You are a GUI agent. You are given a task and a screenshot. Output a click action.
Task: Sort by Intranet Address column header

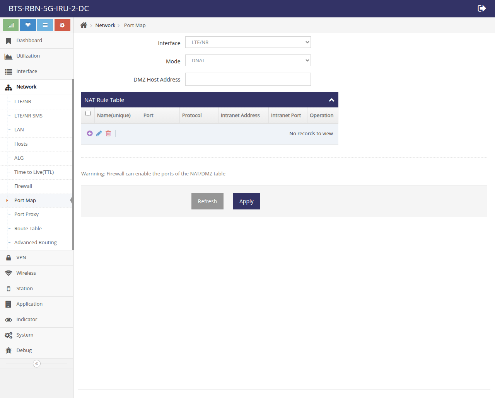243,116
